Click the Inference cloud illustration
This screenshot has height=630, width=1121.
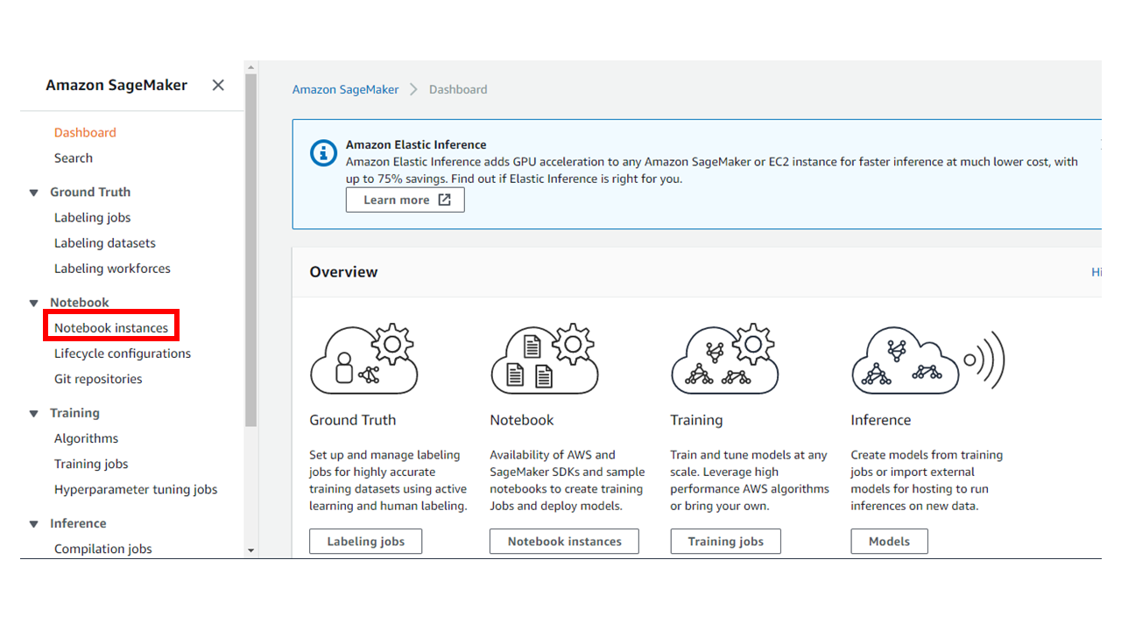[927, 360]
